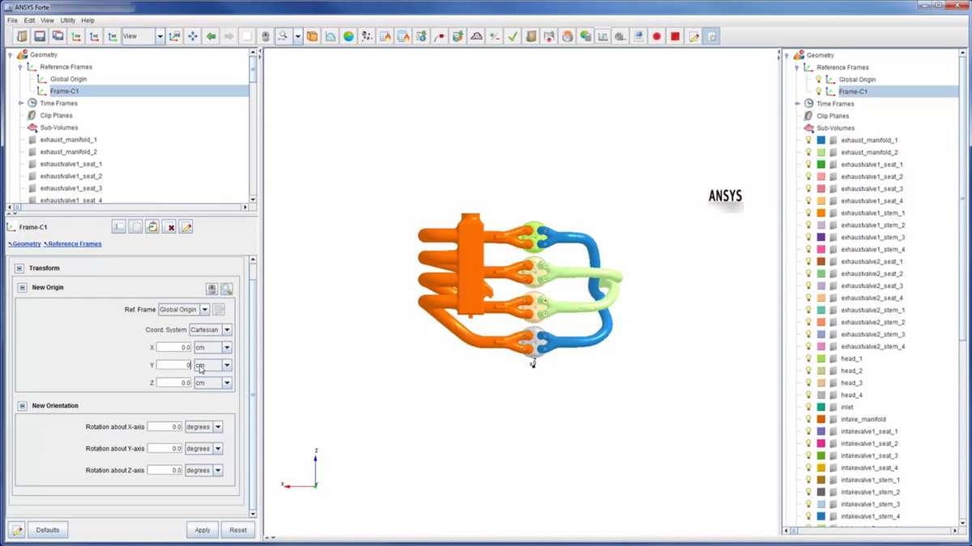972x546 pixels.
Task: Open the Help menu
Action: point(87,20)
